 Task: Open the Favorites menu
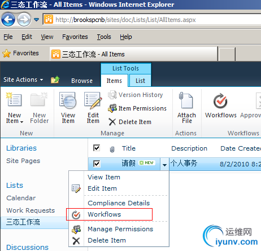[75, 37]
